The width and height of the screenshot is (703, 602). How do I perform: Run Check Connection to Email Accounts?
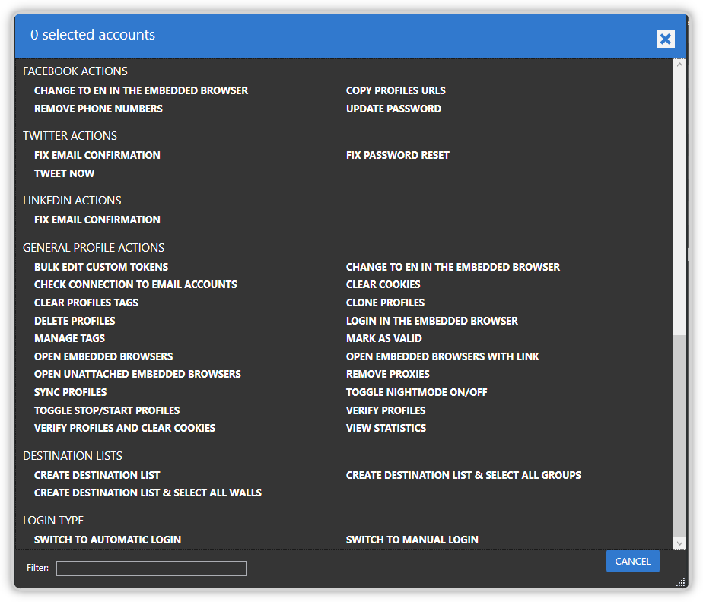click(135, 284)
